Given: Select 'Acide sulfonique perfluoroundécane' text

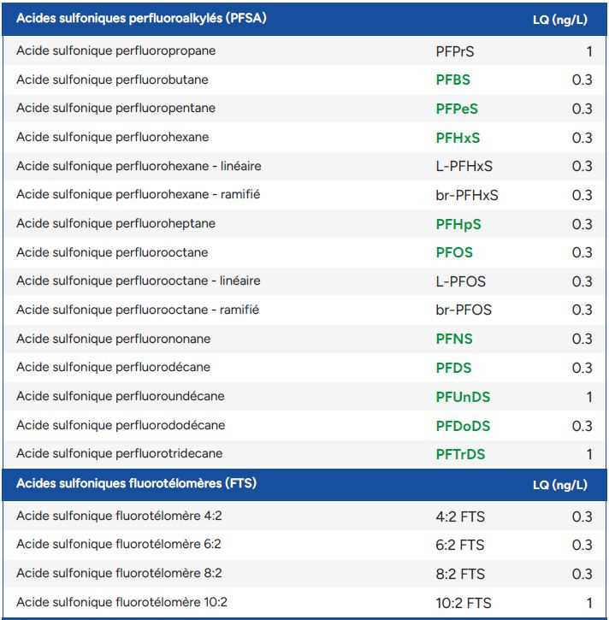Looking at the screenshot, I should 121,396.
